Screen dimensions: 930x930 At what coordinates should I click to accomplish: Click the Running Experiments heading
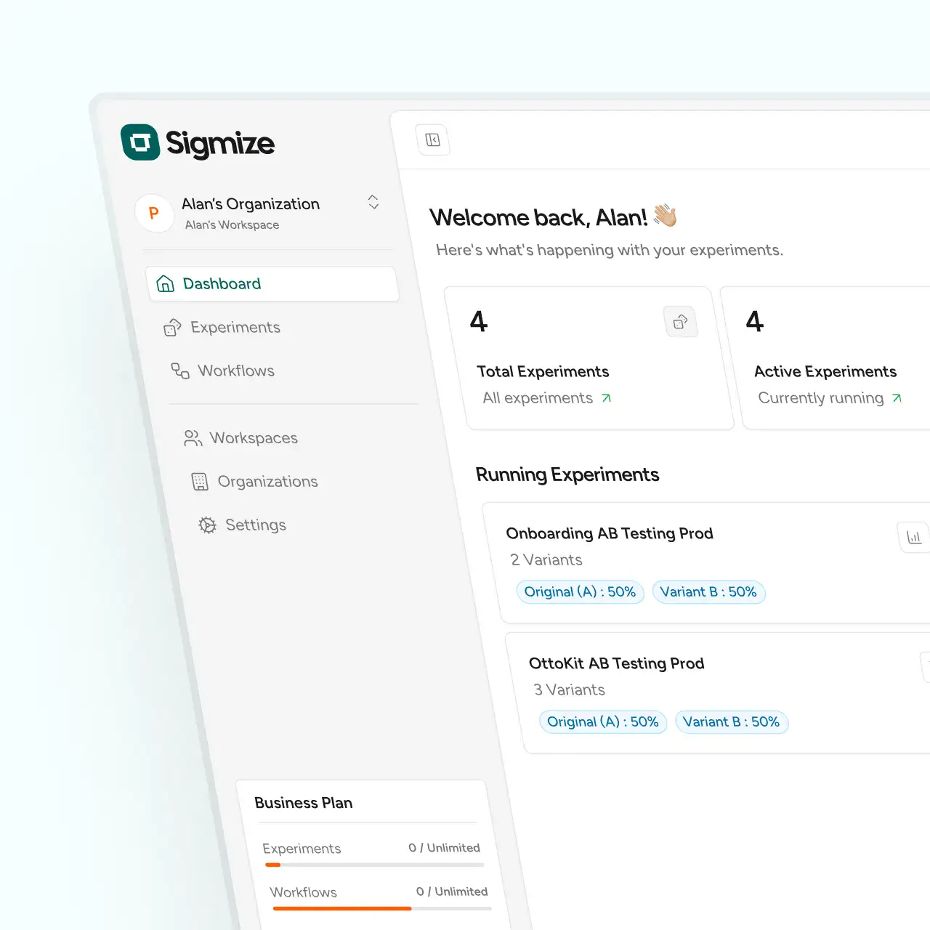pyautogui.click(x=567, y=474)
